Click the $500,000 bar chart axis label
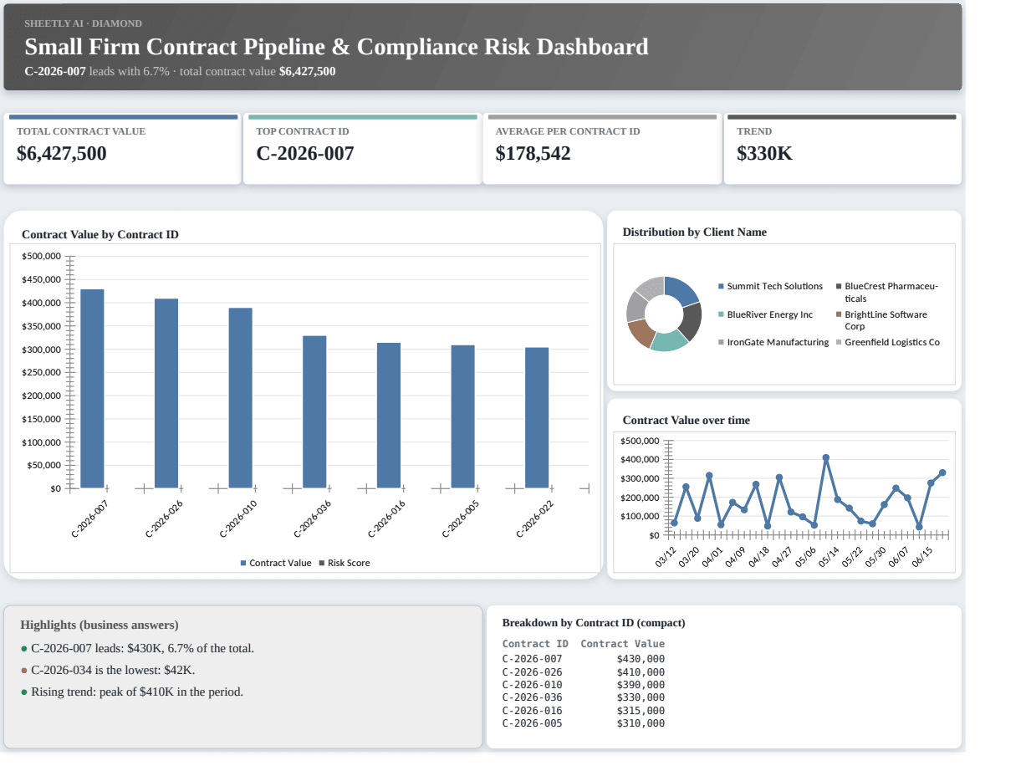Screen dimensions: 1026x771 coord(41,256)
